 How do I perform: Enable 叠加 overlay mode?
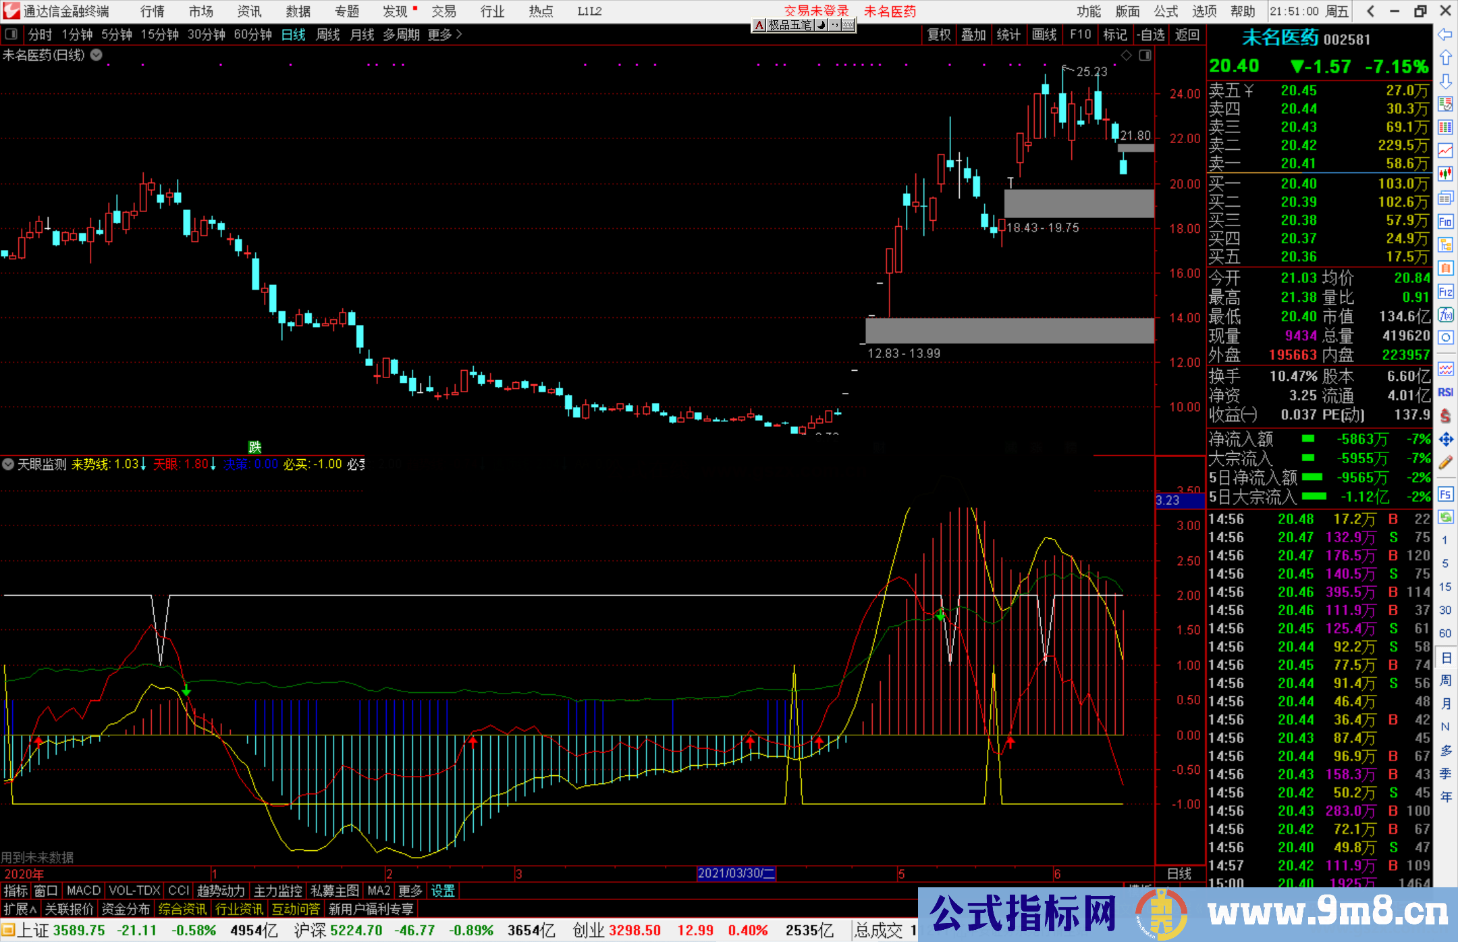(973, 35)
